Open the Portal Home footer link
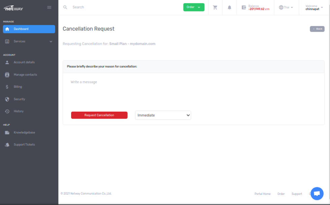 pyautogui.click(x=262, y=194)
